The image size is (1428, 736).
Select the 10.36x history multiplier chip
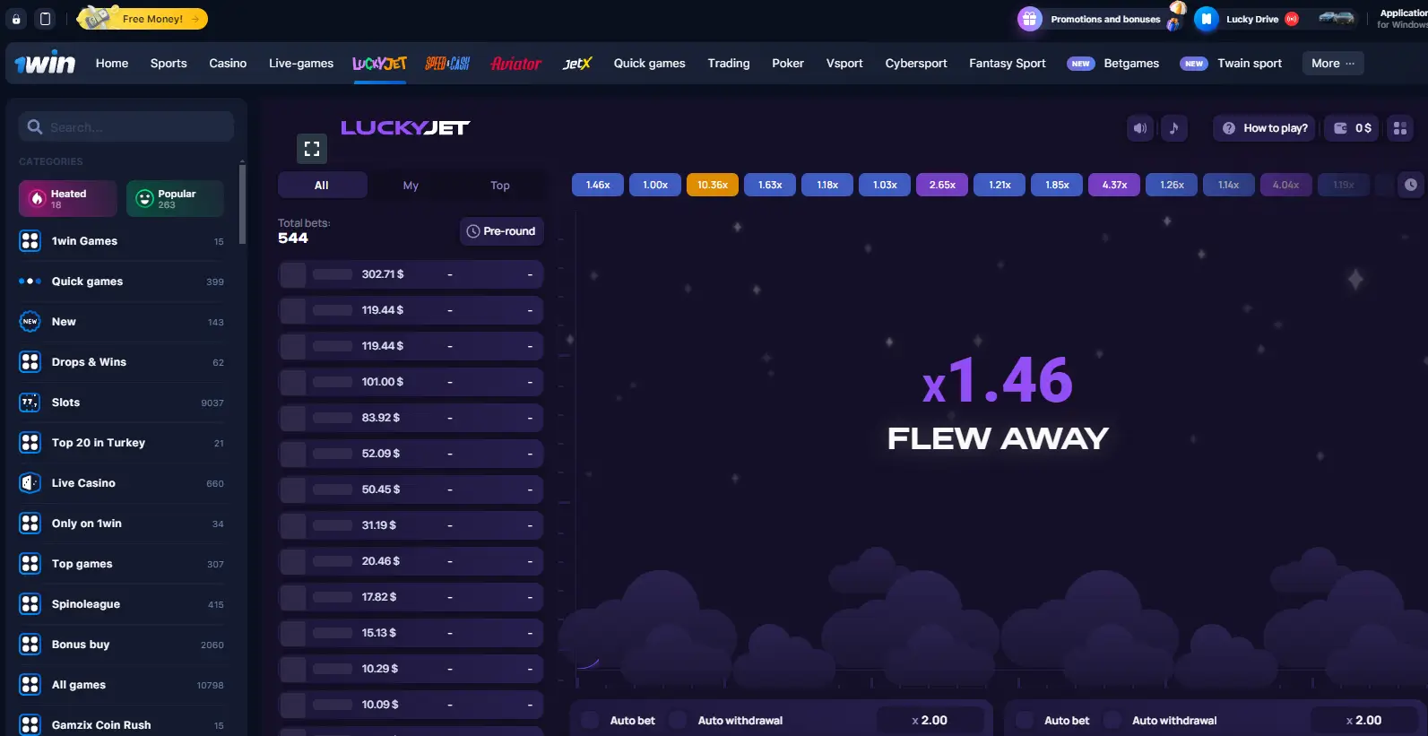point(713,185)
